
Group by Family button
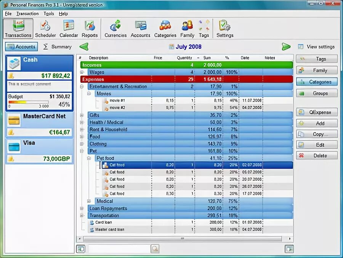pos(317,70)
